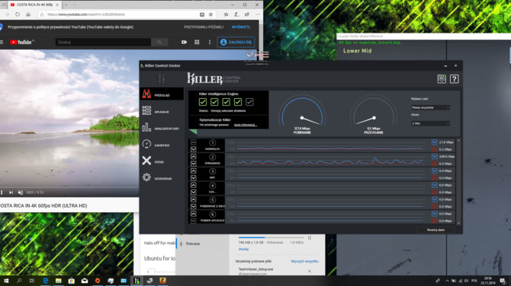Toggle the first green Killer Intelligence Engine checkbox
The height and width of the screenshot is (286, 511).
click(203, 102)
